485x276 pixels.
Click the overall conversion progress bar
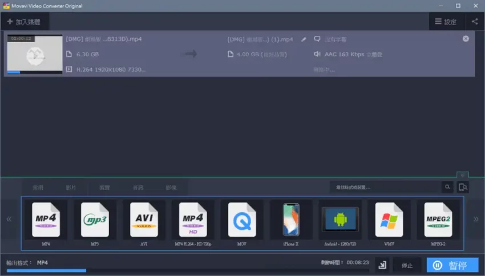pyautogui.click(x=188, y=271)
